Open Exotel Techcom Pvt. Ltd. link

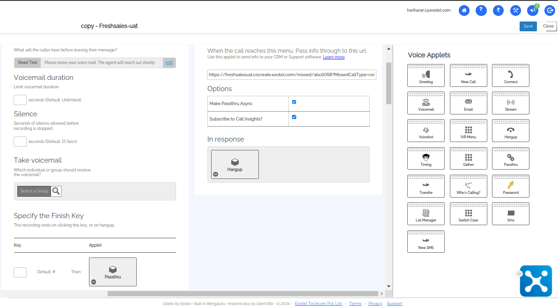[x=318, y=304]
